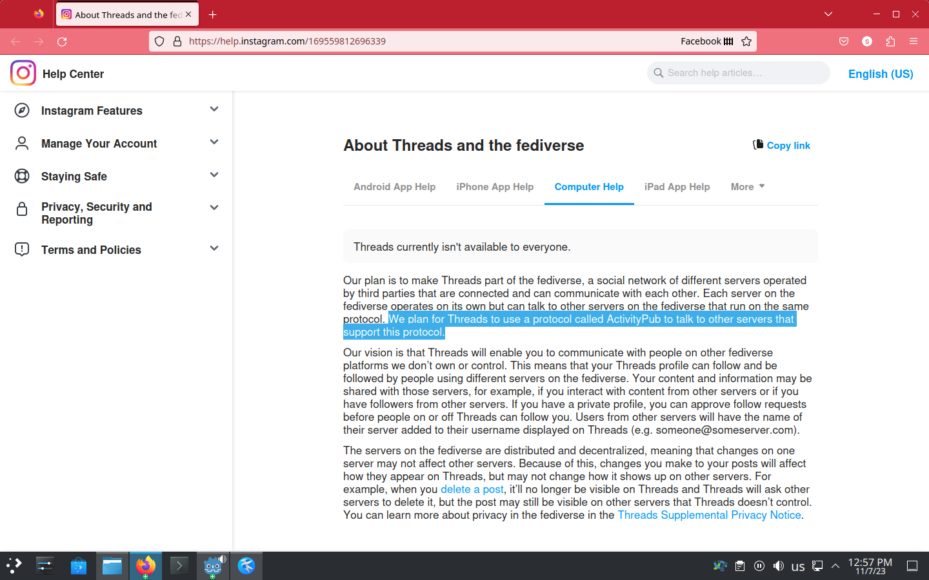The height and width of the screenshot is (580, 929).
Task: Click the magnifier icon in help search
Action: 659,73
